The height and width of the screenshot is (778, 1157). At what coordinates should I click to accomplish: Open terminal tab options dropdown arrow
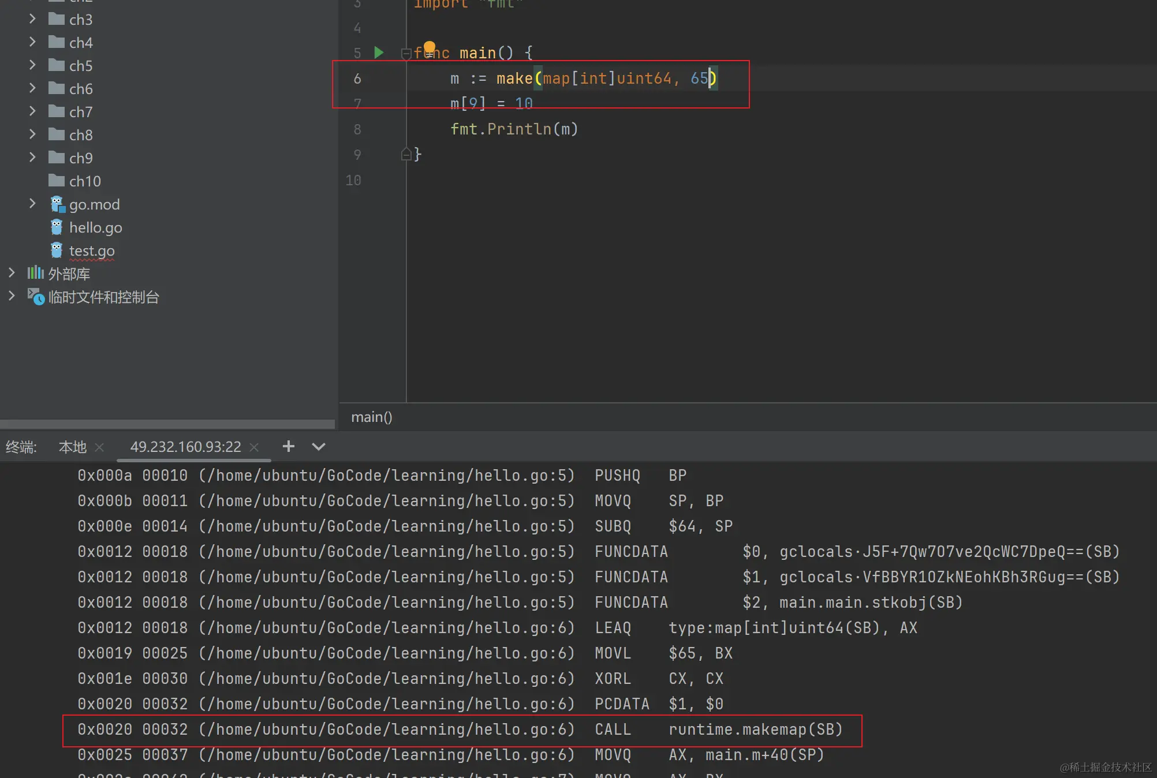pos(318,447)
